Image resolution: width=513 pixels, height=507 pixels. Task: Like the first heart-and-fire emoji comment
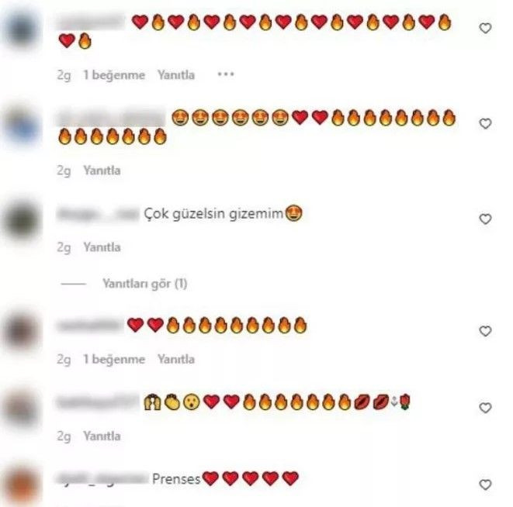(485, 28)
